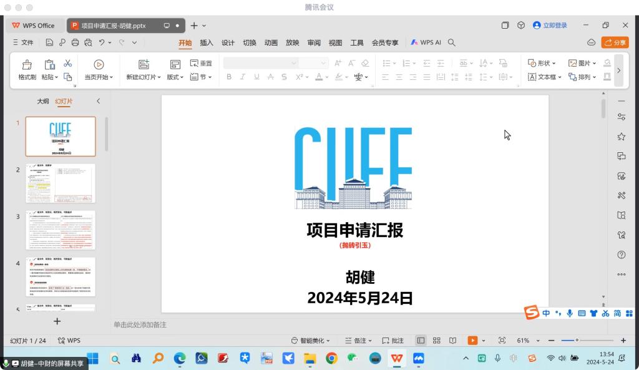639x370 pixels.
Task: Undo the last action
Action: pos(102,42)
